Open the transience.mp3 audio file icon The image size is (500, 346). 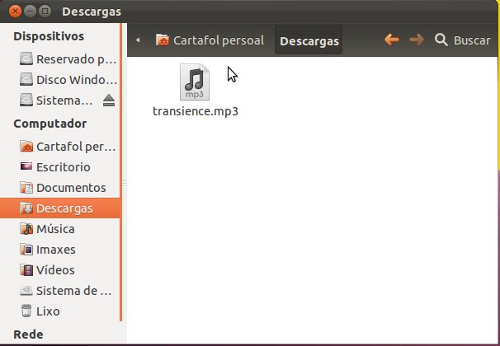tap(195, 82)
